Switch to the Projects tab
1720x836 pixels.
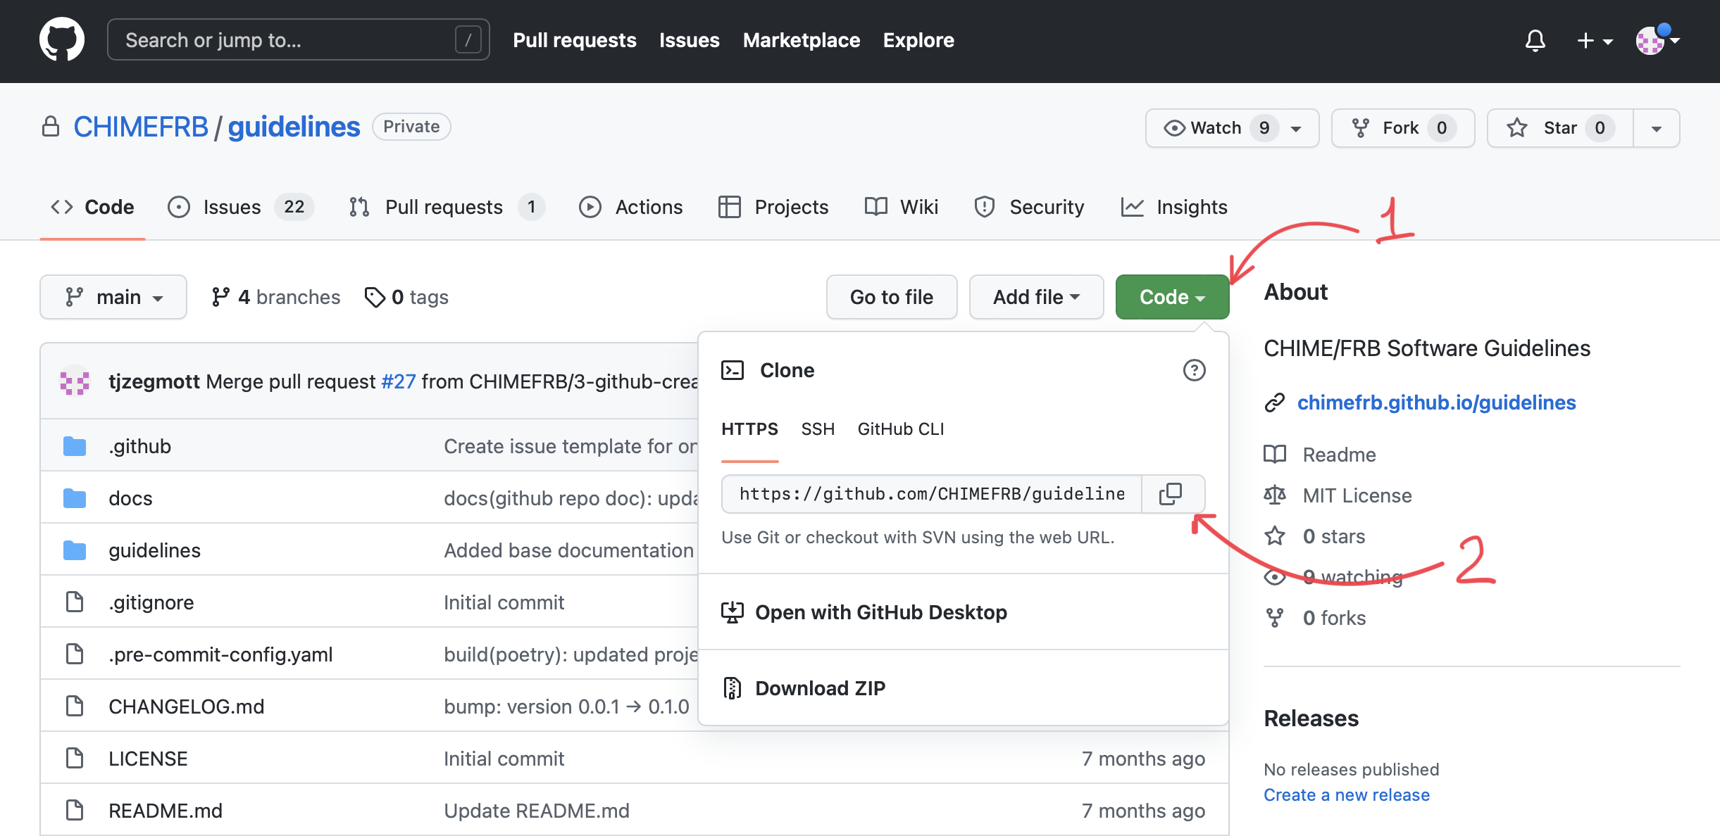(x=773, y=207)
